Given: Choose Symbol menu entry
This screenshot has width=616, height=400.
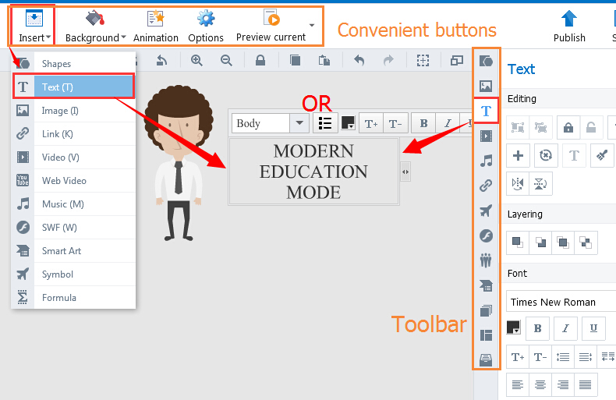Looking at the screenshot, I should coord(73,274).
